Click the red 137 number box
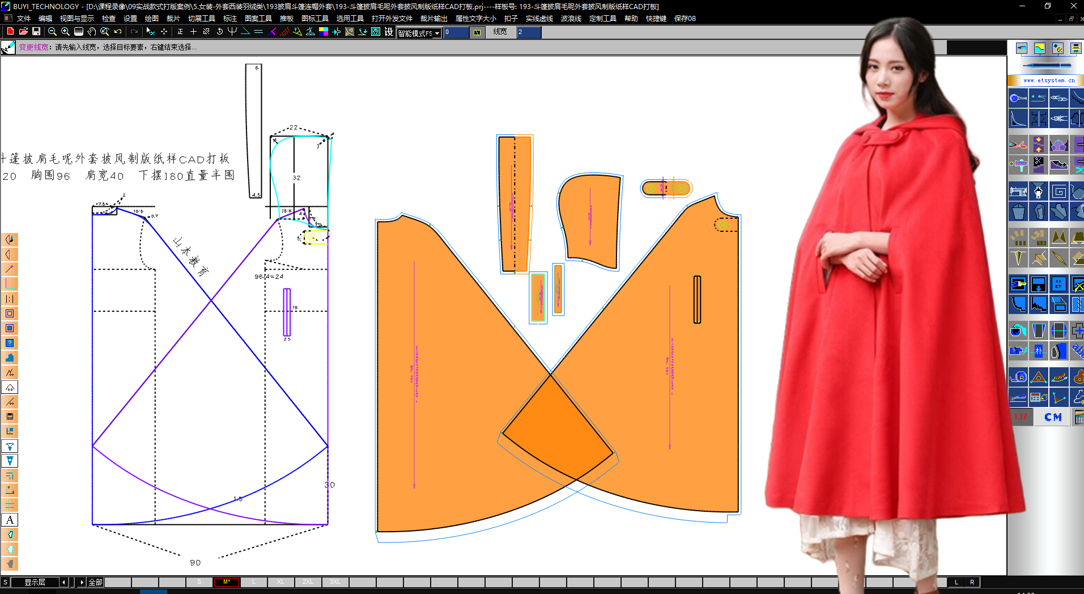 1021,417
